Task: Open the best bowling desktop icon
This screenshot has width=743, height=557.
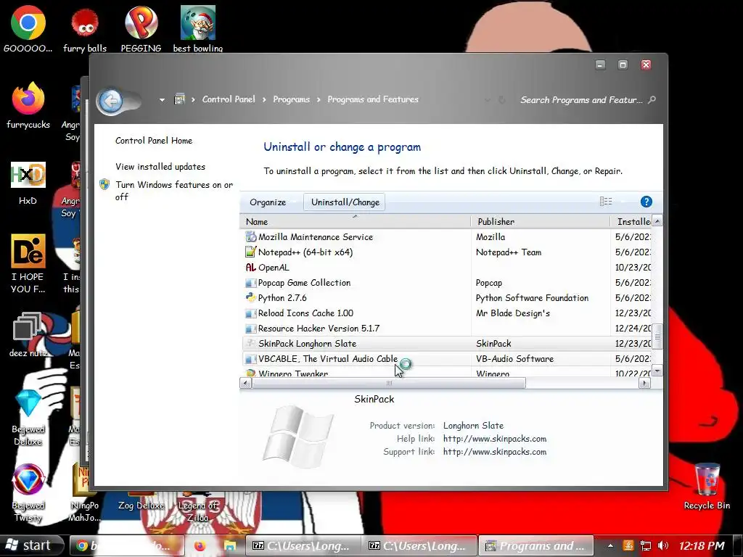Action: click(197, 28)
